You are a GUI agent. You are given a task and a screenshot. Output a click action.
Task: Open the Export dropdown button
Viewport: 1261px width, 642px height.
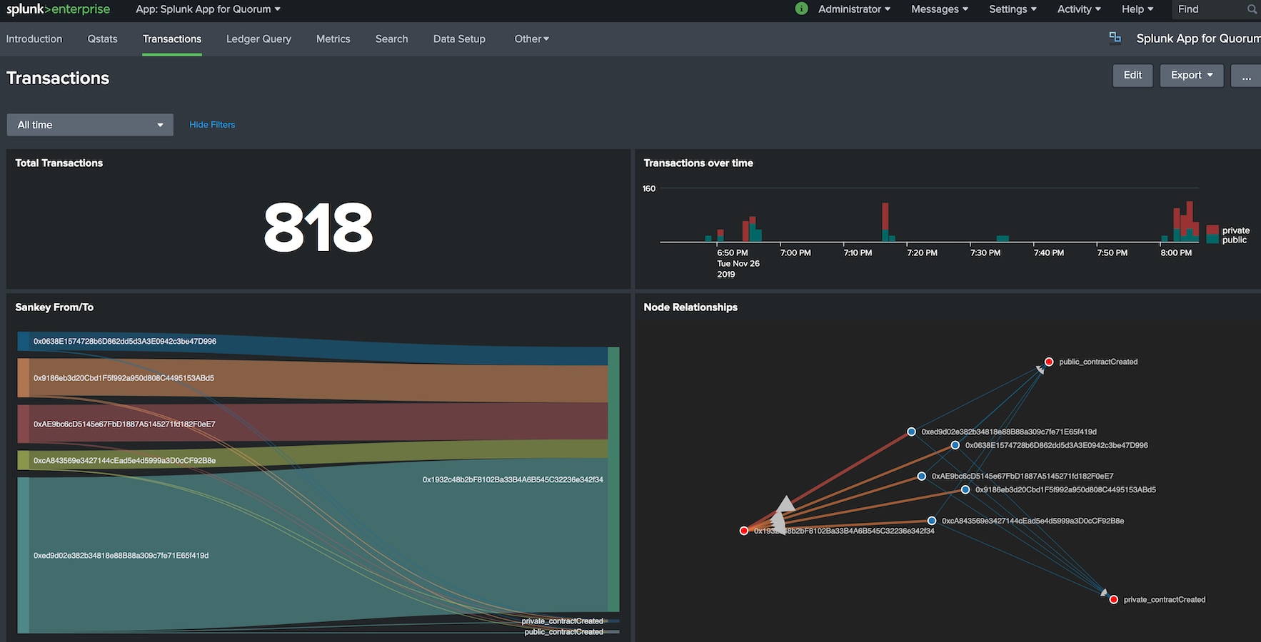pyautogui.click(x=1192, y=76)
